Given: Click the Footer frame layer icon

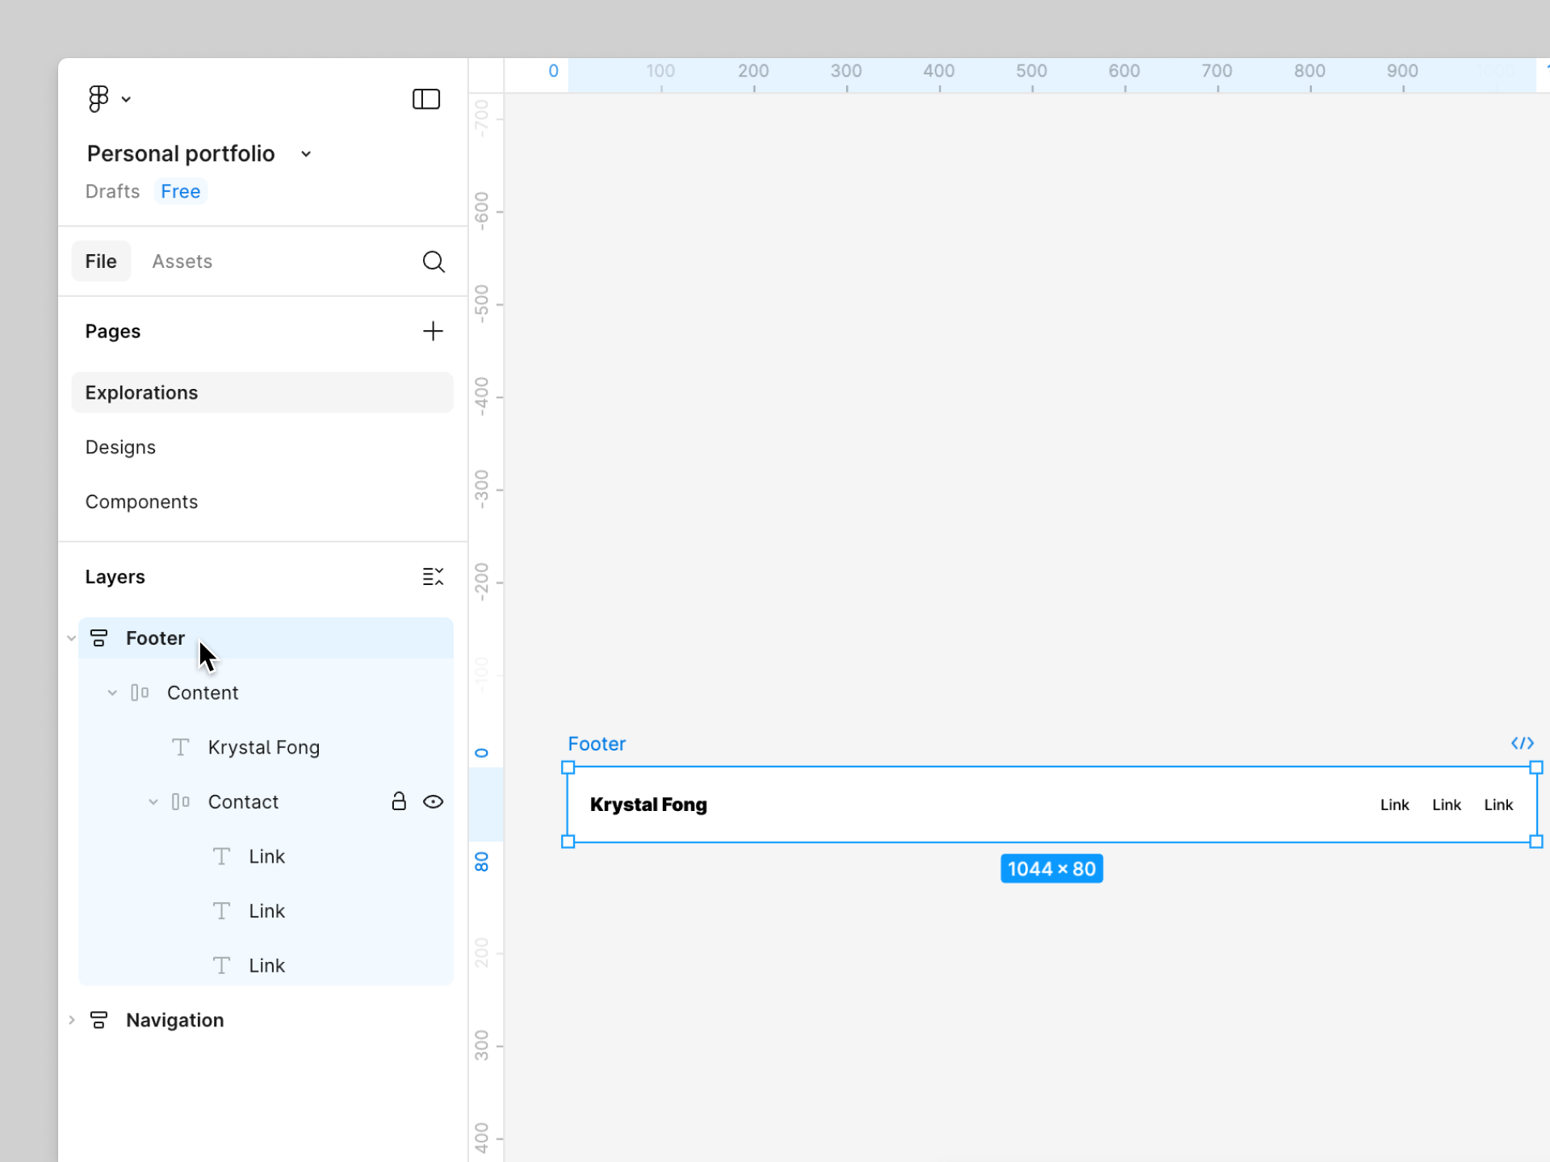Looking at the screenshot, I should [x=99, y=638].
